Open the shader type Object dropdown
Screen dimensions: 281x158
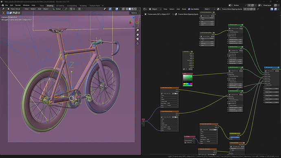tap(155, 9)
